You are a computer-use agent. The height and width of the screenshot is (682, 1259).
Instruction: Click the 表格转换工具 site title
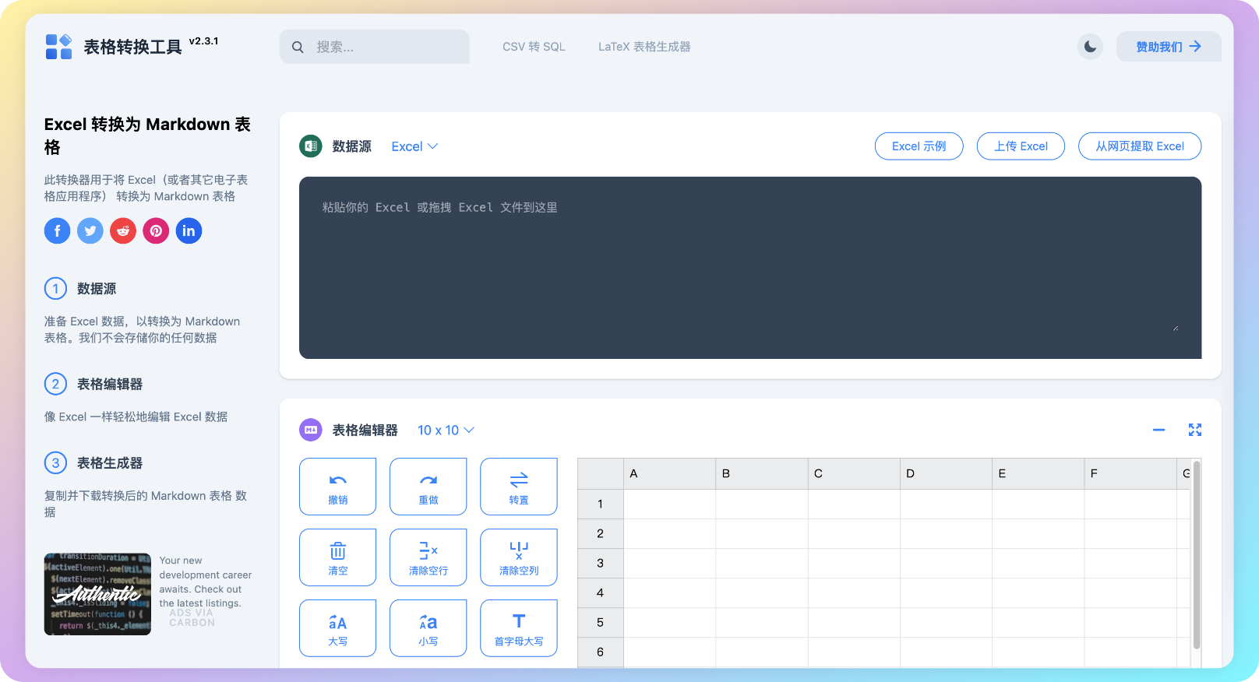132,47
